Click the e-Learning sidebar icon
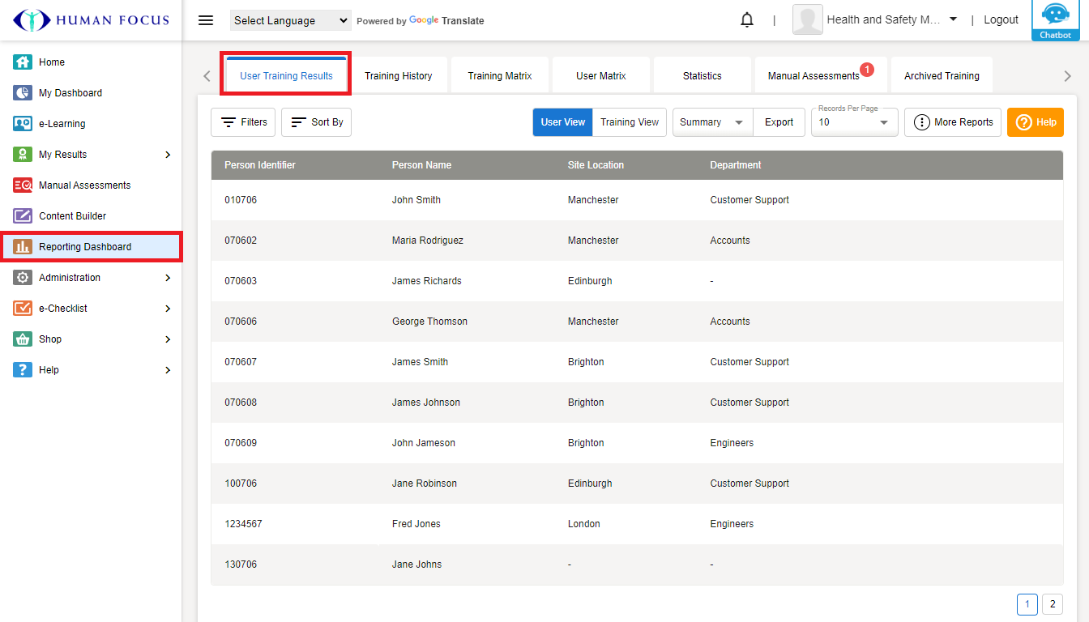Image resolution: width=1089 pixels, height=622 pixels. pos(23,124)
